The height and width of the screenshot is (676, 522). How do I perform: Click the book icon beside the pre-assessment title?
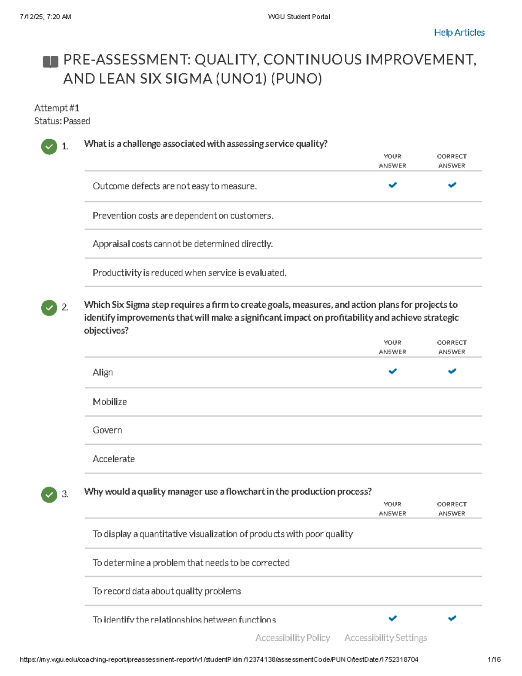point(50,62)
